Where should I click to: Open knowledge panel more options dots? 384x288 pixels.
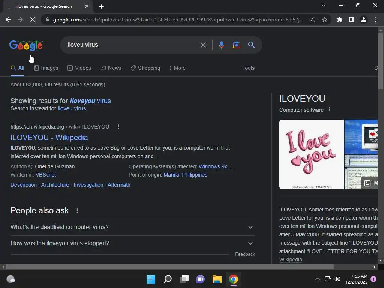pos(329,109)
